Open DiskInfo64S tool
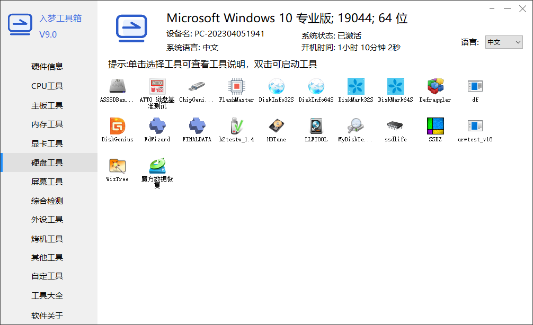The width and height of the screenshot is (533, 325). click(316, 87)
